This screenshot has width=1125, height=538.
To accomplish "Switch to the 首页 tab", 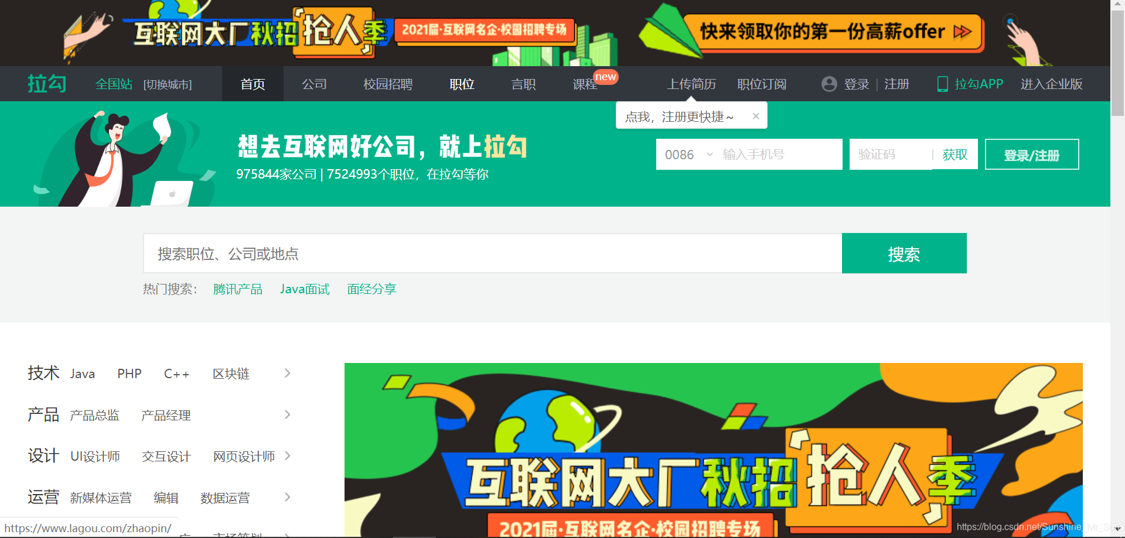I will (253, 84).
